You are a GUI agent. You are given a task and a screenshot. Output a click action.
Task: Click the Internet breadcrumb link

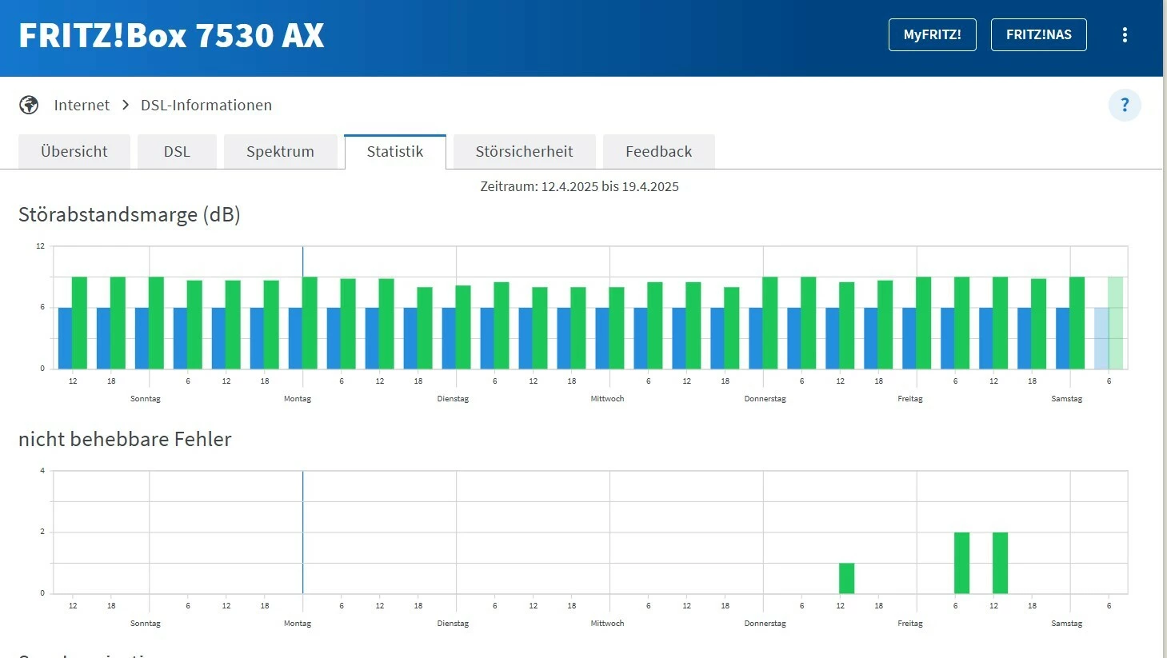[82, 106]
